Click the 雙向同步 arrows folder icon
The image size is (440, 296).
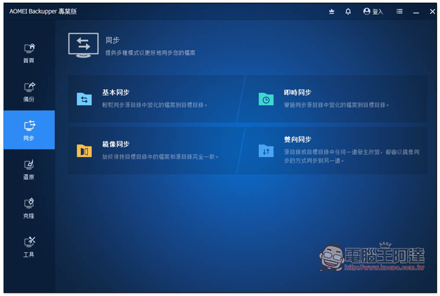[x=266, y=151]
